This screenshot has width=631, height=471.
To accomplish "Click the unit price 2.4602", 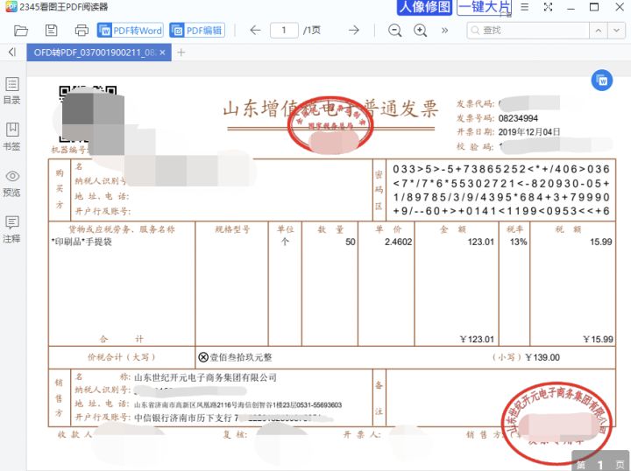I will point(399,242).
